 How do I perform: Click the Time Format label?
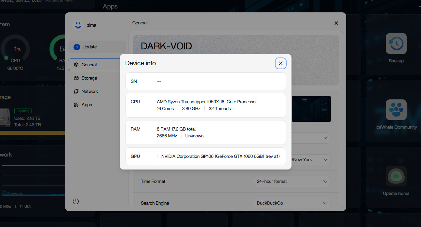[153, 181]
